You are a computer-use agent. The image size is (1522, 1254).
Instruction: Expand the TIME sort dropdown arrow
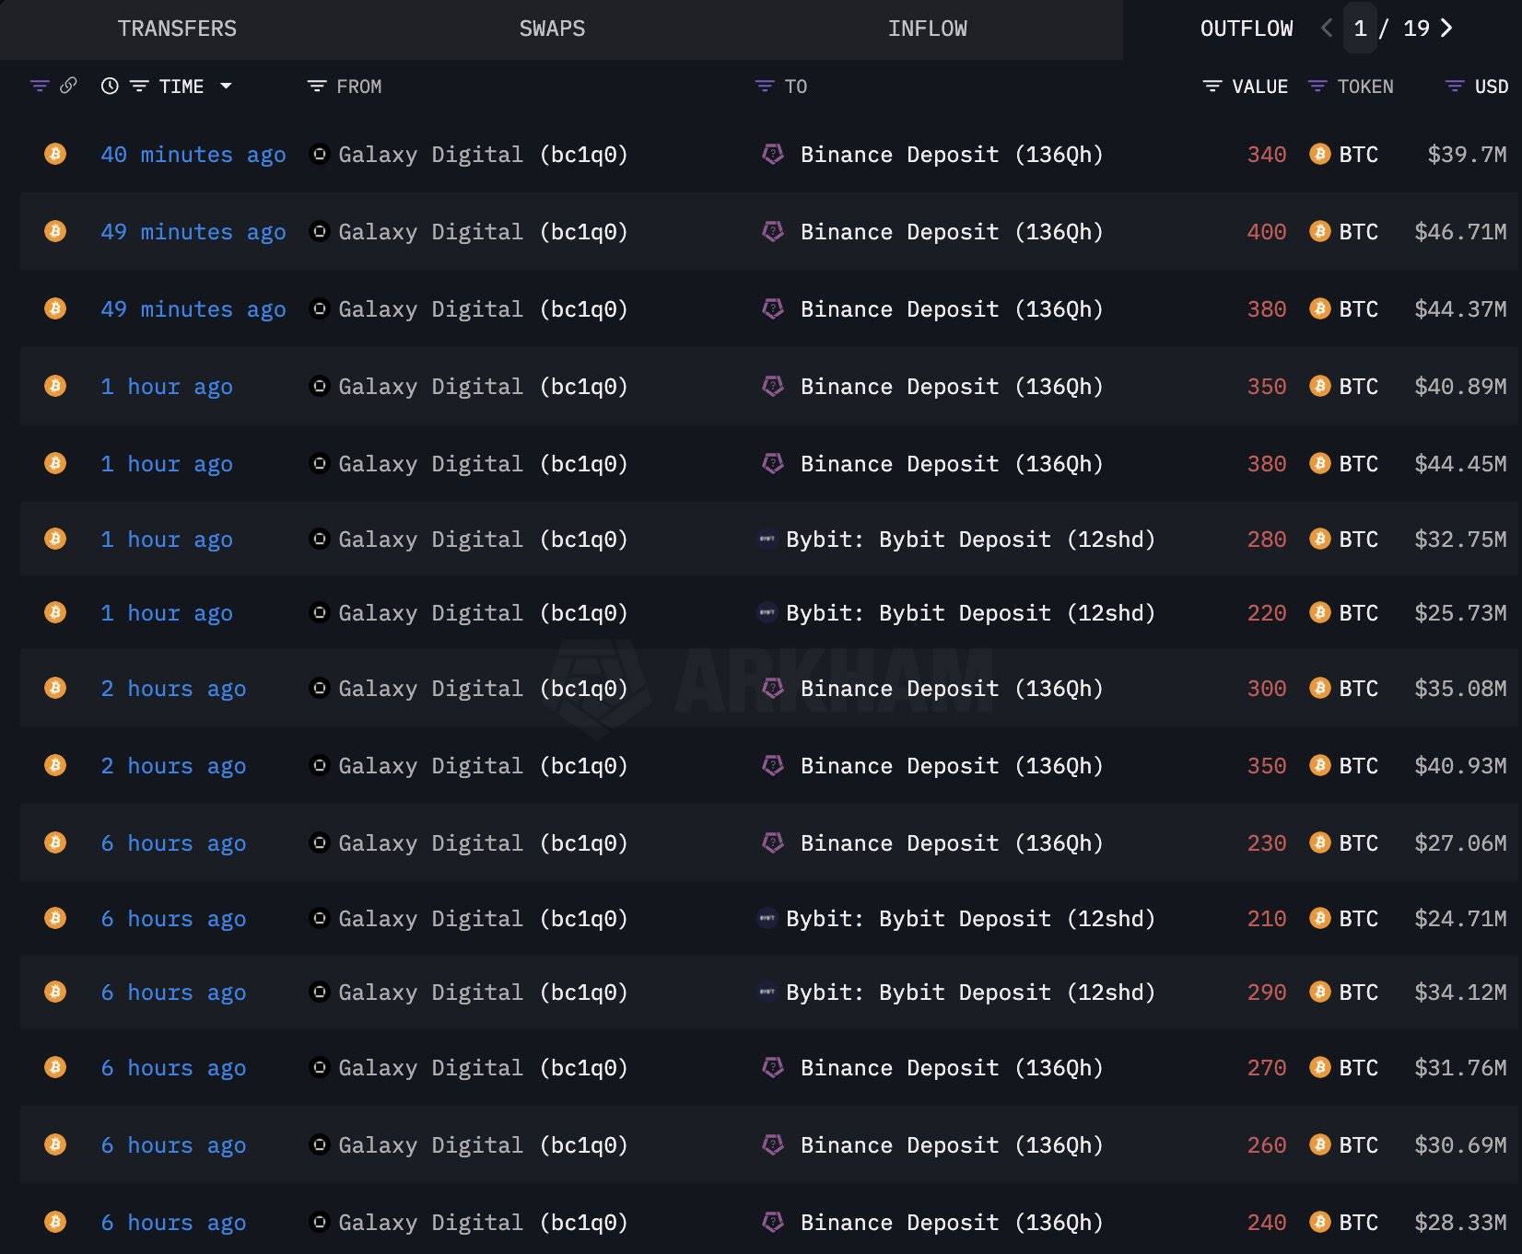coord(226,86)
